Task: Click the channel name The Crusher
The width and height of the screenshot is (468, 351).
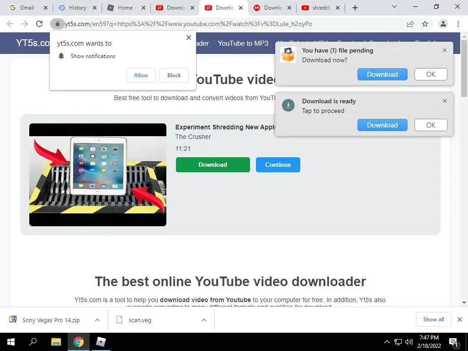Action: 193,137
